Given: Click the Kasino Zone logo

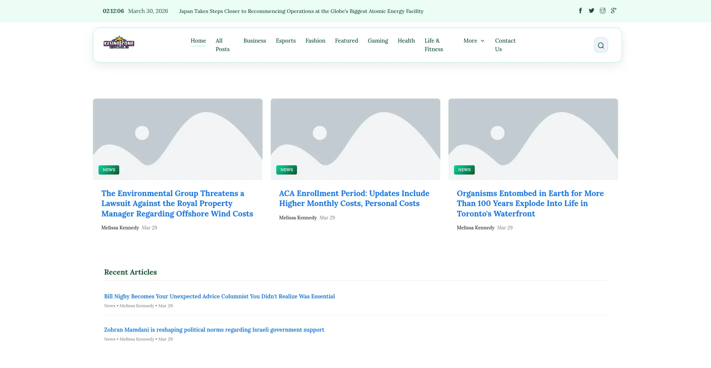Looking at the screenshot, I should (119, 43).
